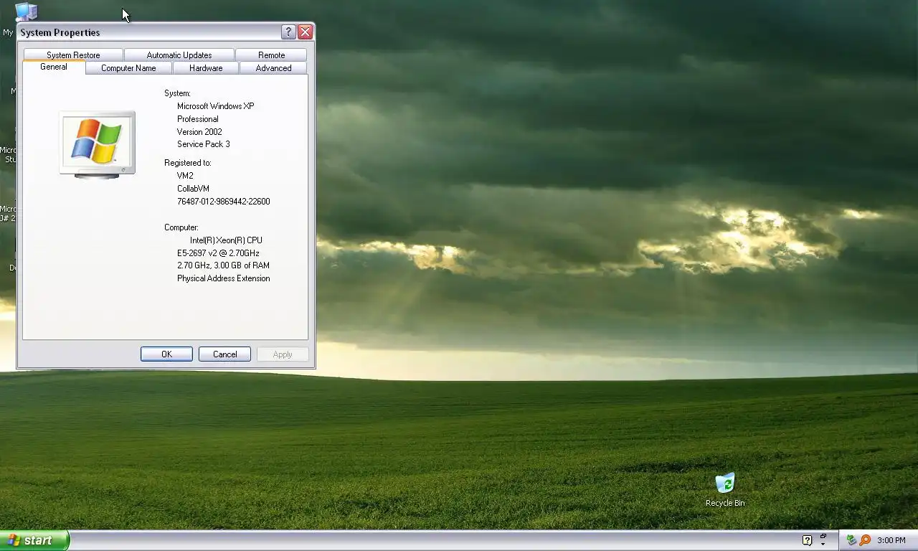The width and height of the screenshot is (918, 551).
Task: Dismiss dialog with the Cancel button
Action: click(x=224, y=354)
